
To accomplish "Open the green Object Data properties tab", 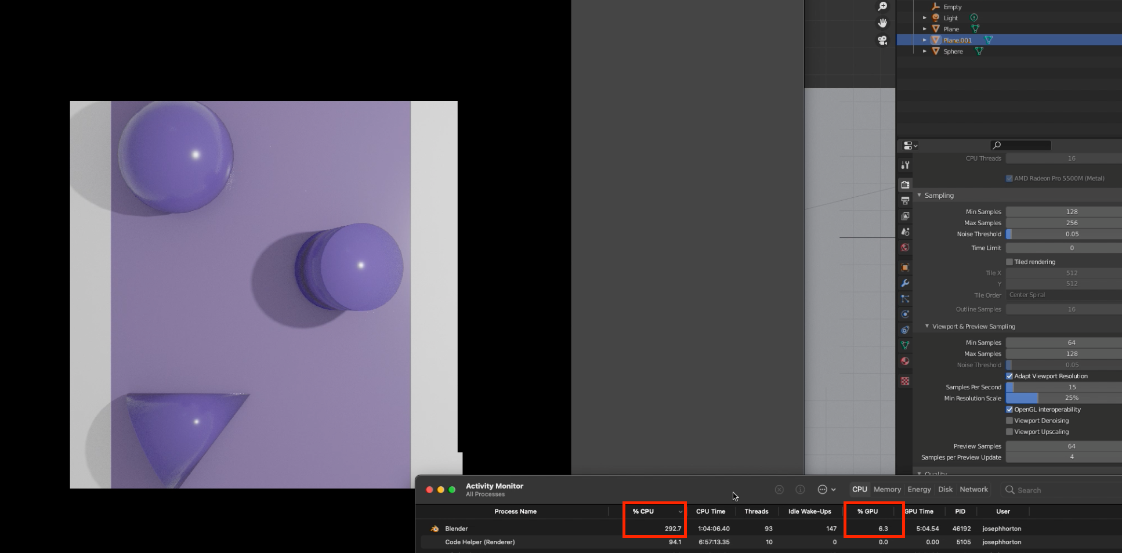I will click(905, 345).
